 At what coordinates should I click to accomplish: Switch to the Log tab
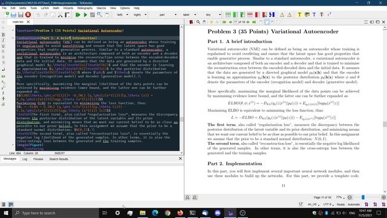click(x=25, y=159)
